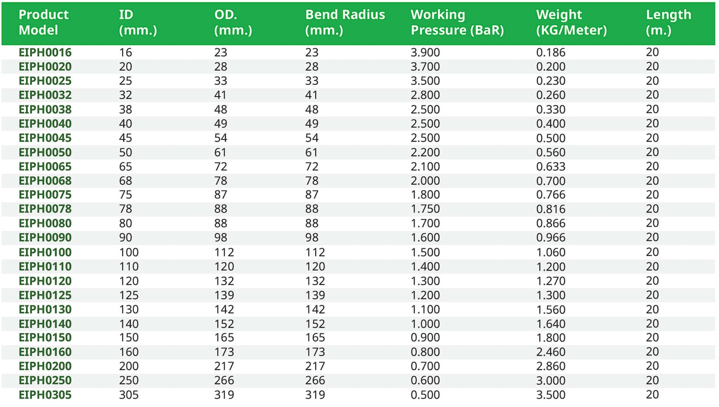Click the Weight (KG/Meter) column header
Image resolution: width=719 pixels, height=407 pixels.
click(x=571, y=22)
